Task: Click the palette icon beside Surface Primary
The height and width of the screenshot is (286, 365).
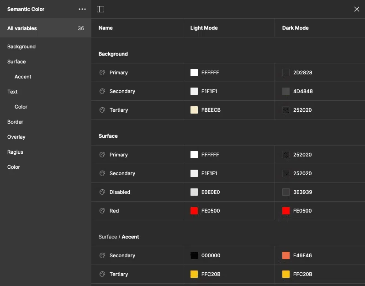Action: coord(102,155)
